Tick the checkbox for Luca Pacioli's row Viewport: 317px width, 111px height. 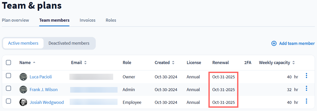coord(8,76)
